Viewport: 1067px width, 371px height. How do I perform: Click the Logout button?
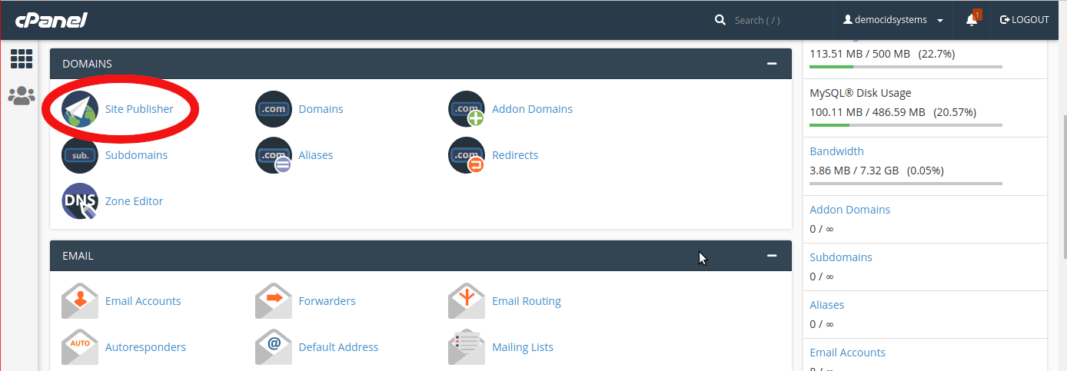pos(1024,20)
